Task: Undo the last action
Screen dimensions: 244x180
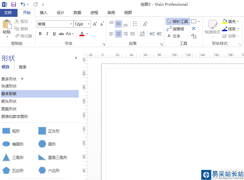Action: tap(23, 4)
